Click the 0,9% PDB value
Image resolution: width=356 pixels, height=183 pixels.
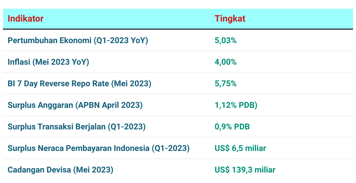(x=232, y=127)
